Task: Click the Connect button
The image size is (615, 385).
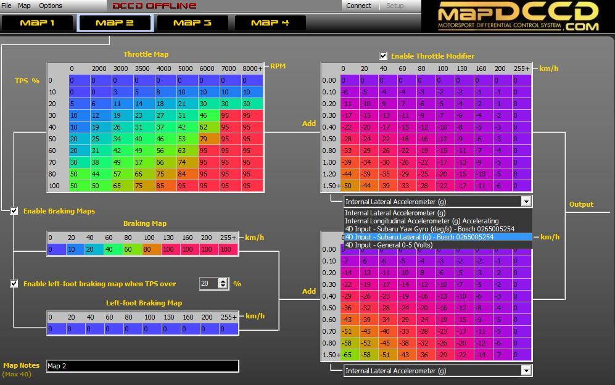Action: (x=359, y=6)
